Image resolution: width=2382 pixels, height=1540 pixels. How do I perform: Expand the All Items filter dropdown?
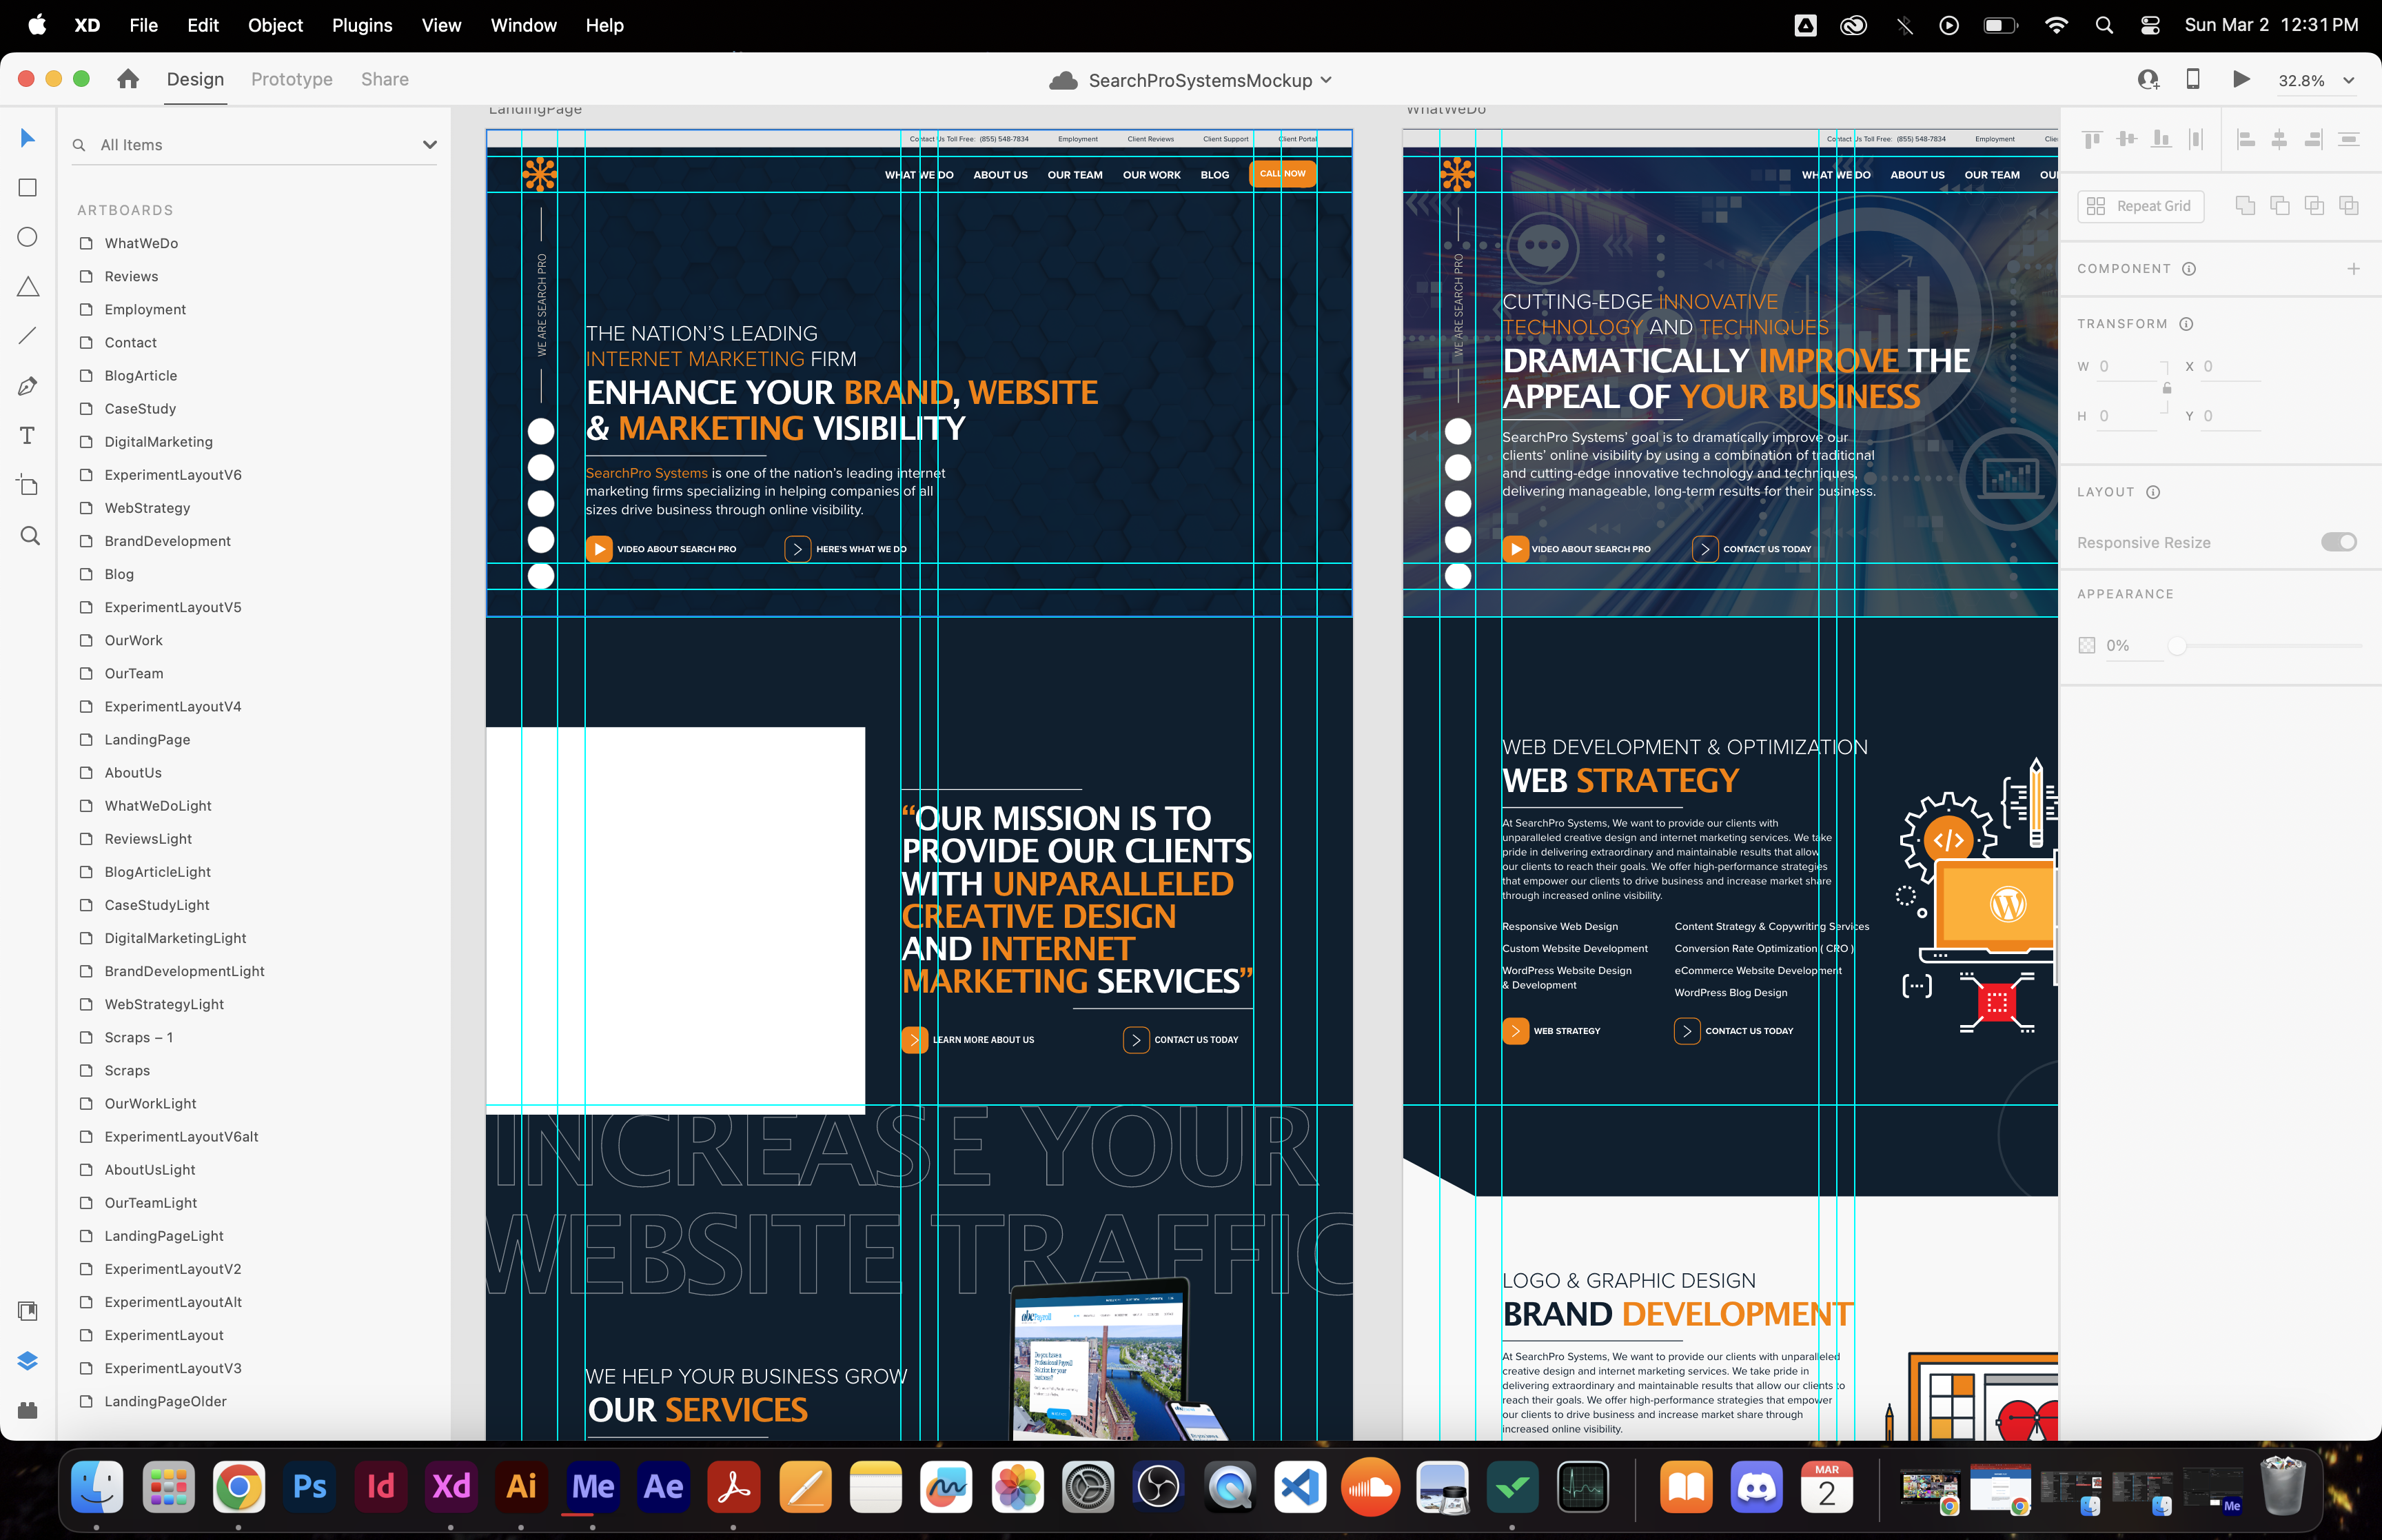click(430, 145)
